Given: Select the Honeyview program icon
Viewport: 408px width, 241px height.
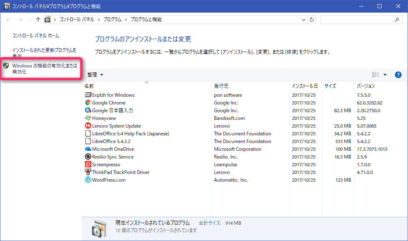Looking at the screenshot, I should coord(88,118).
